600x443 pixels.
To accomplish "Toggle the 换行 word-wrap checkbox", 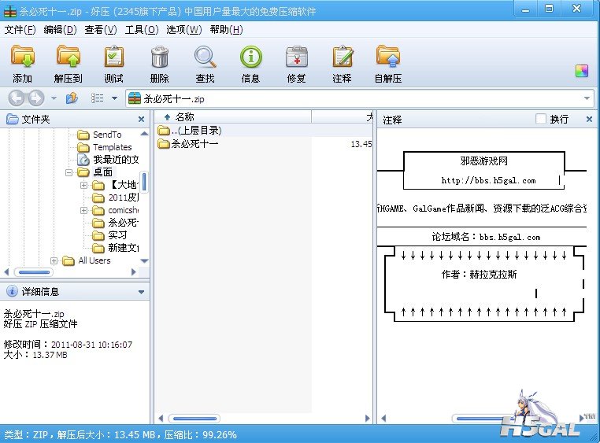I will [541, 120].
